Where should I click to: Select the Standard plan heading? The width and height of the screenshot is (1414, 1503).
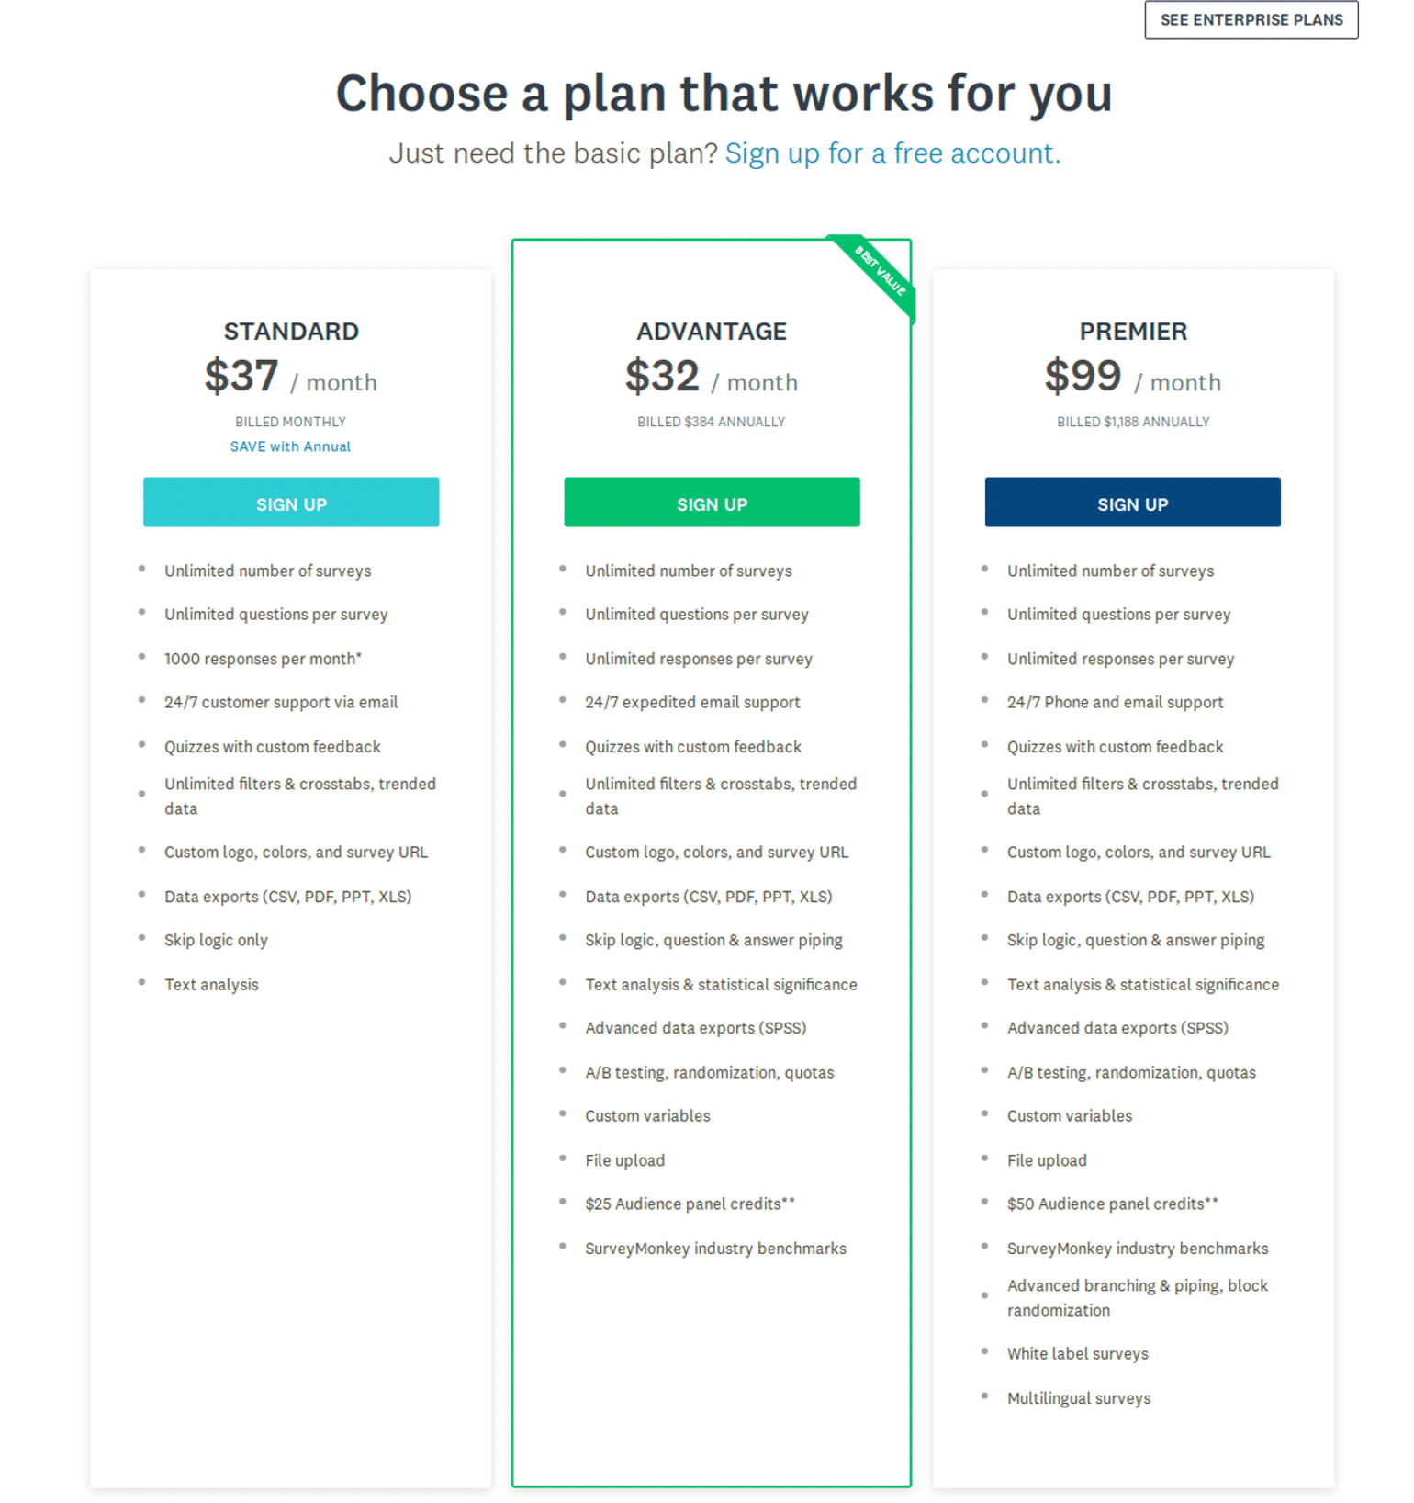click(290, 331)
